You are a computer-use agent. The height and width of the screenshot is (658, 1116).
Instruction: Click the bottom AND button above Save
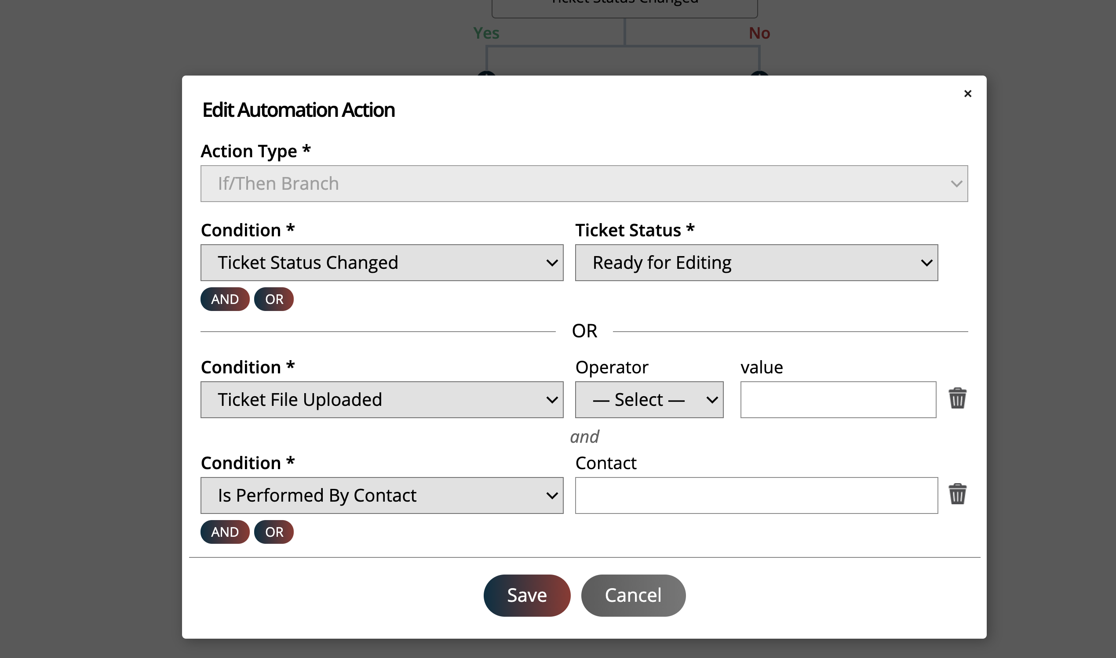(225, 531)
